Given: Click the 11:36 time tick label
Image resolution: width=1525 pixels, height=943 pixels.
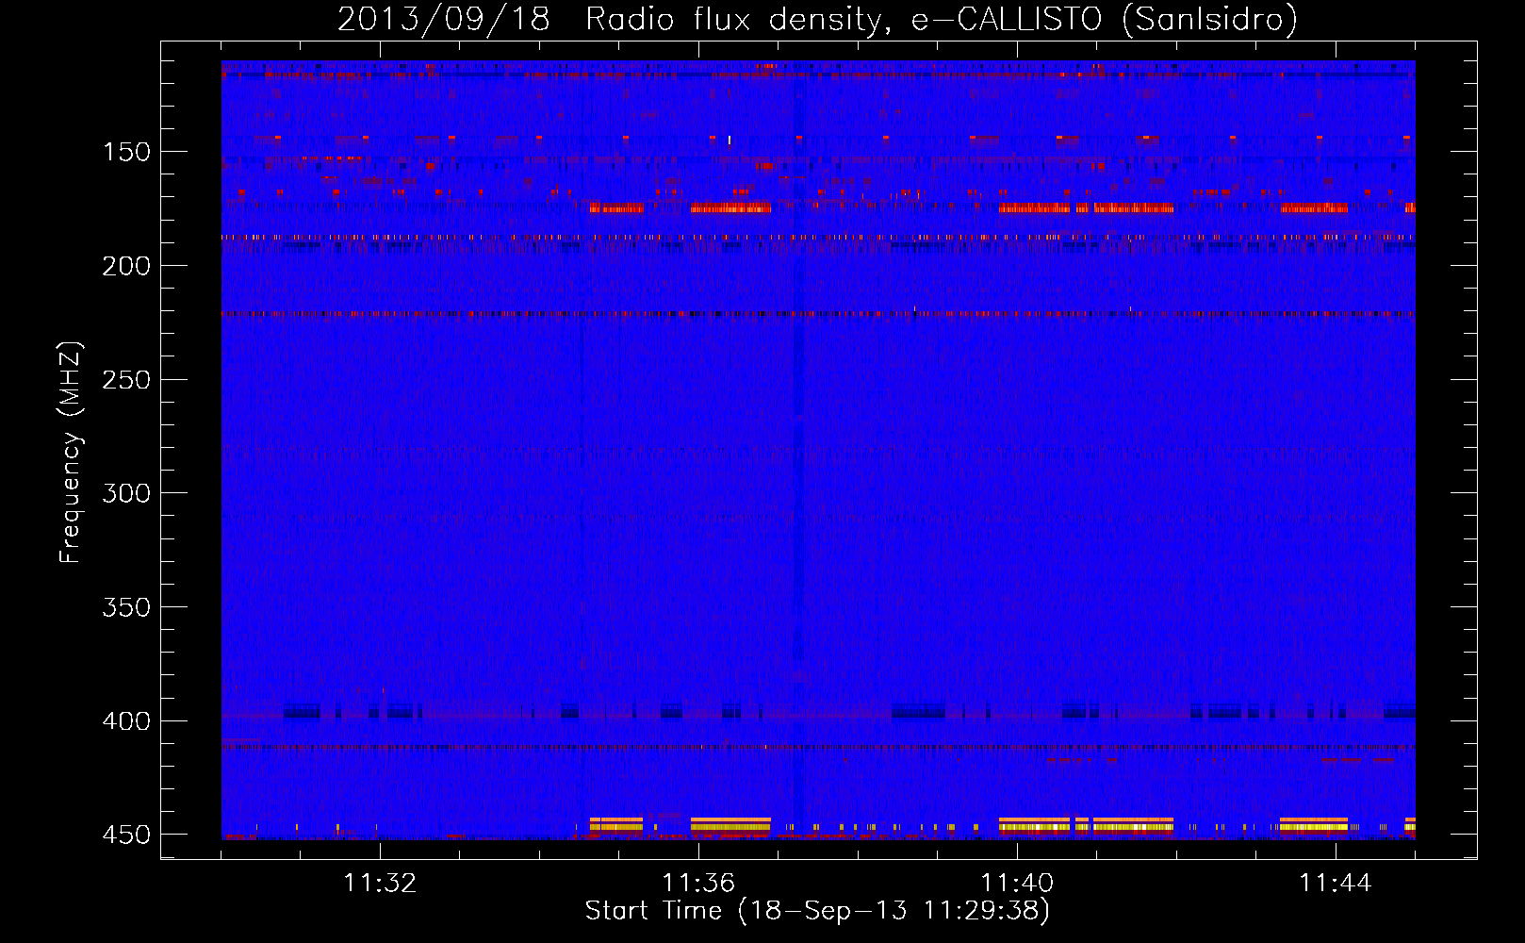Looking at the screenshot, I should point(698,884).
